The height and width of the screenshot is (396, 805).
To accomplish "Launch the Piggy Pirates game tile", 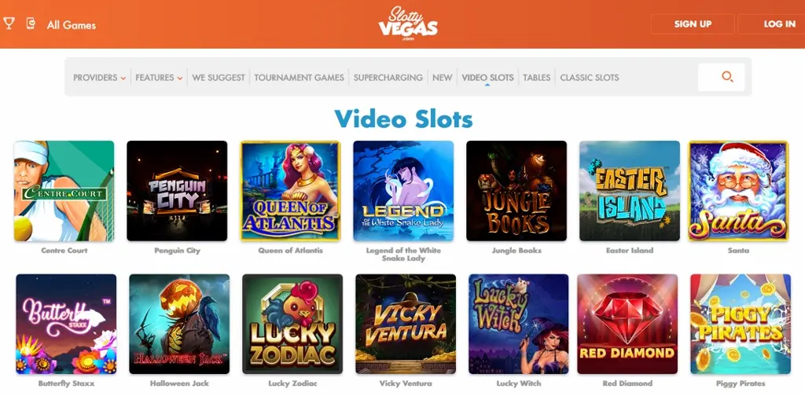I will click(741, 324).
